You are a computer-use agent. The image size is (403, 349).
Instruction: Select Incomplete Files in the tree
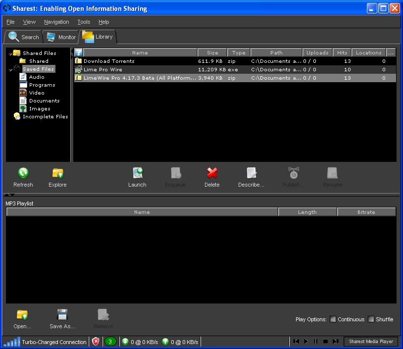pyautogui.click(x=45, y=117)
